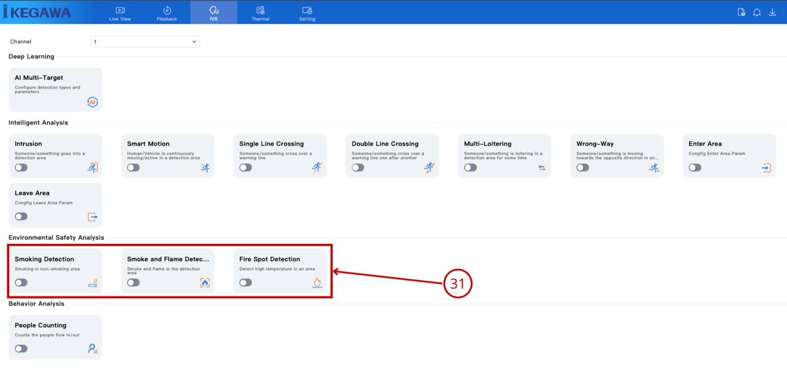Click the Multi-Loitering arrows icon
This screenshot has height=389, width=787.
[541, 168]
